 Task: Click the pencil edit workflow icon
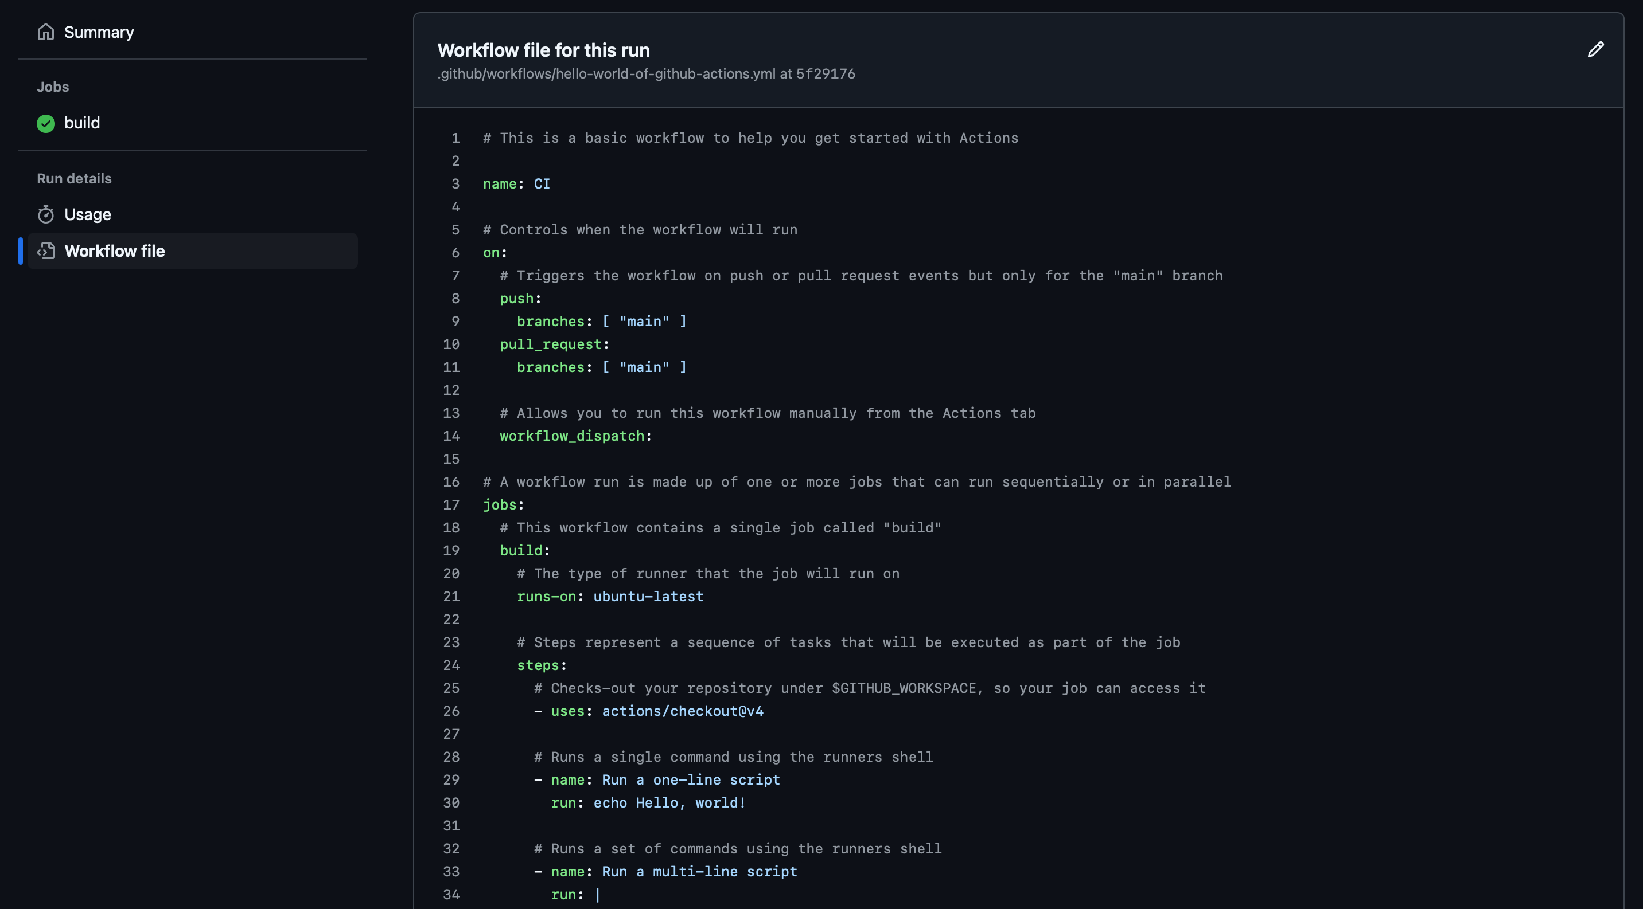[1595, 50]
